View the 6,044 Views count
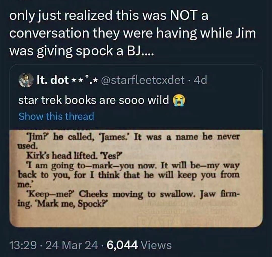 139,245
